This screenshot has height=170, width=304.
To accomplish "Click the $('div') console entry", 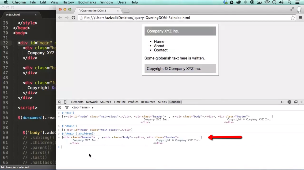I will tap(68, 113).
